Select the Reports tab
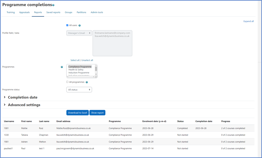This screenshot has height=158, width=262. click(38, 12)
